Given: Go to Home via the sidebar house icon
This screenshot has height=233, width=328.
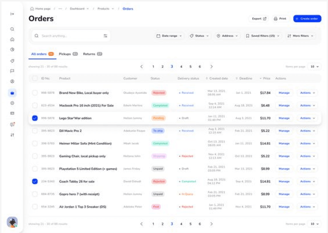Looking at the screenshot, I should coord(12,39).
